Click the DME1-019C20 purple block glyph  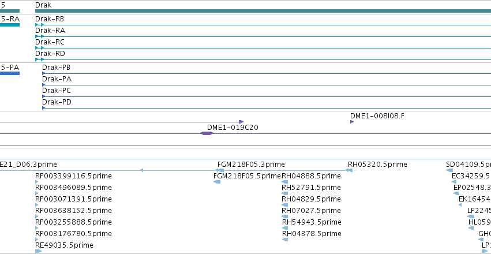click(x=207, y=133)
